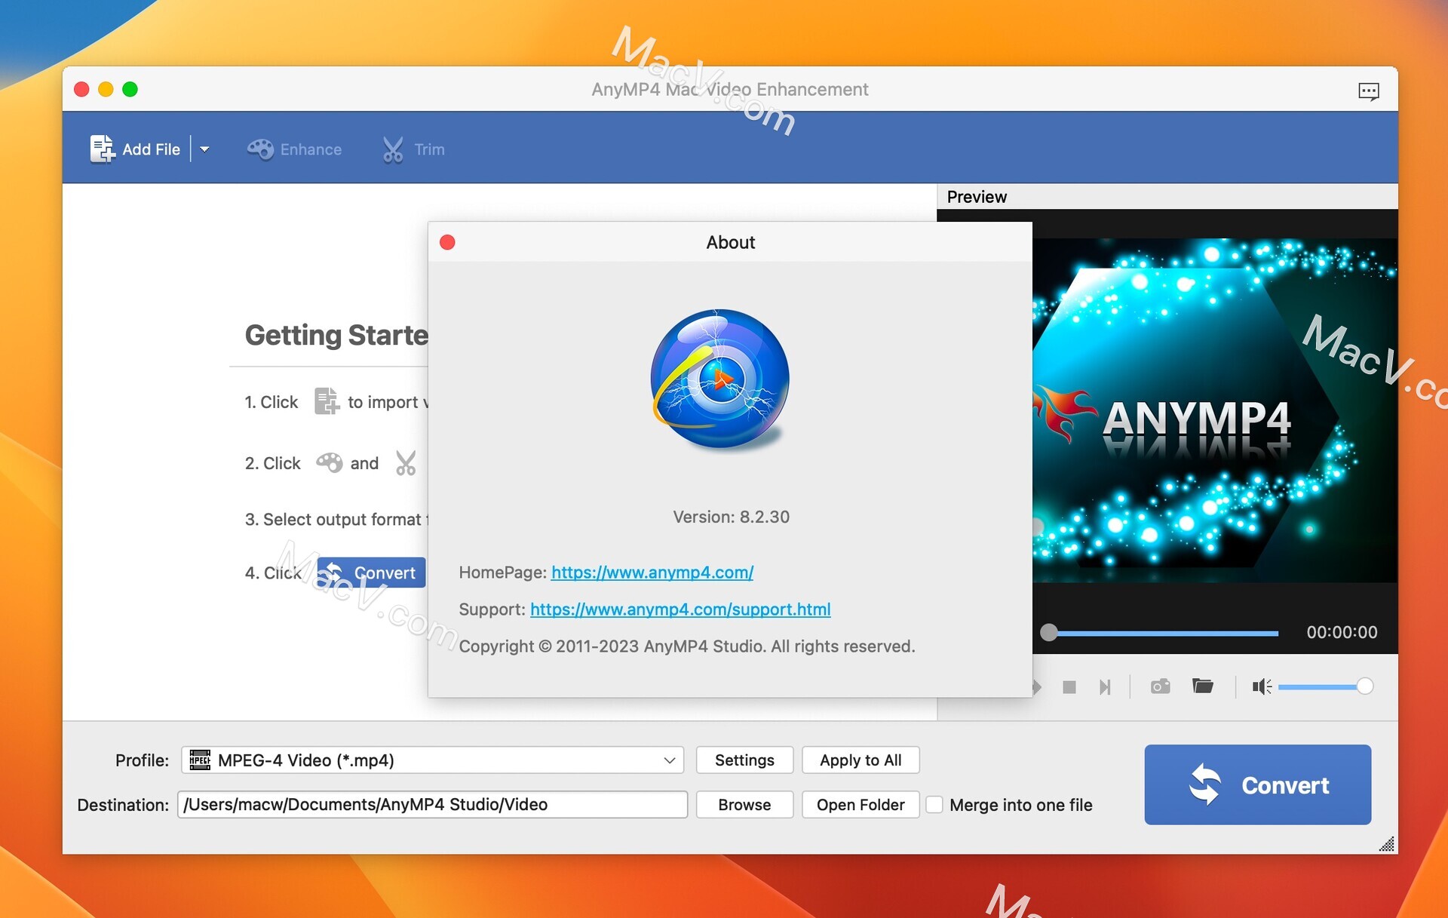
Task: Open the support.html link
Action: 680,609
